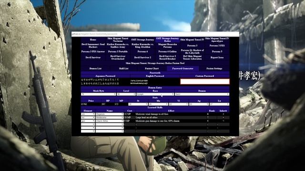Open Raidou Kuzunoha vs. Soulless Army link
Image resolution: width=305 pixels, height=171 pixels.
pyautogui.click(x=118, y=46)
